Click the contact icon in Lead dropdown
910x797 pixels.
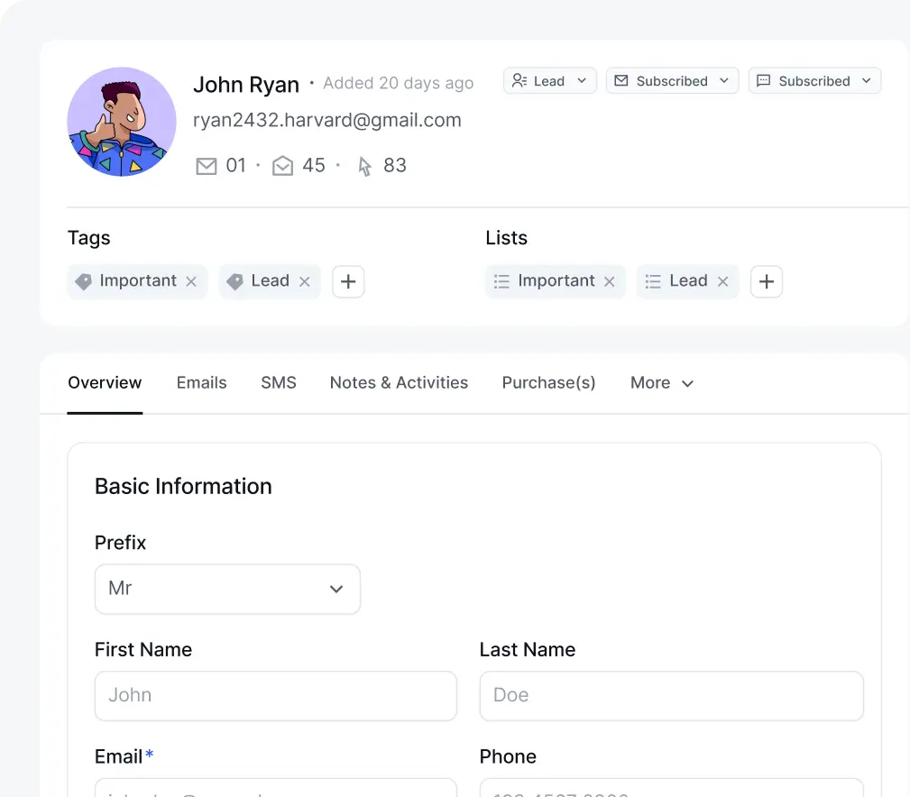519,80
